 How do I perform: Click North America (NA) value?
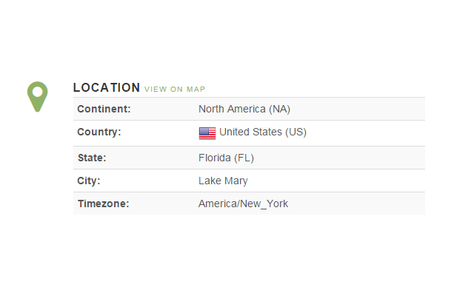tap(244, 109)
